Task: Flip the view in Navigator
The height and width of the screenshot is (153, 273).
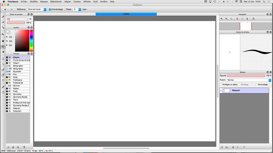Action: [253, 19]
